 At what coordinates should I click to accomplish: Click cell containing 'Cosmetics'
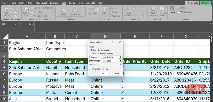[x=55, y=49]
